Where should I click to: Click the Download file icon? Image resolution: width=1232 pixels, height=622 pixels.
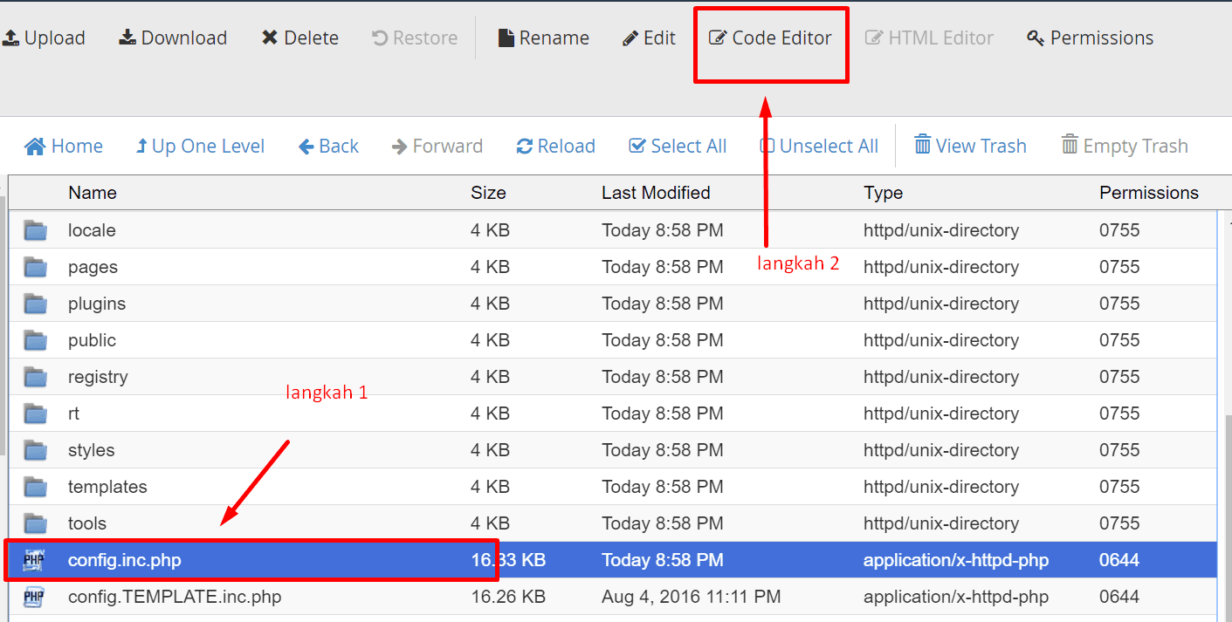[127, 38]
